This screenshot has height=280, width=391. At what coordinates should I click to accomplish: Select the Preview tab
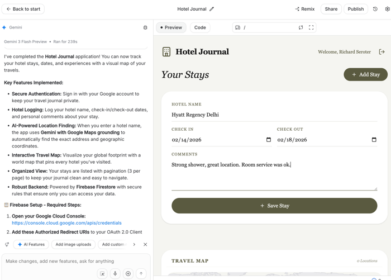(x=171, y=27)
